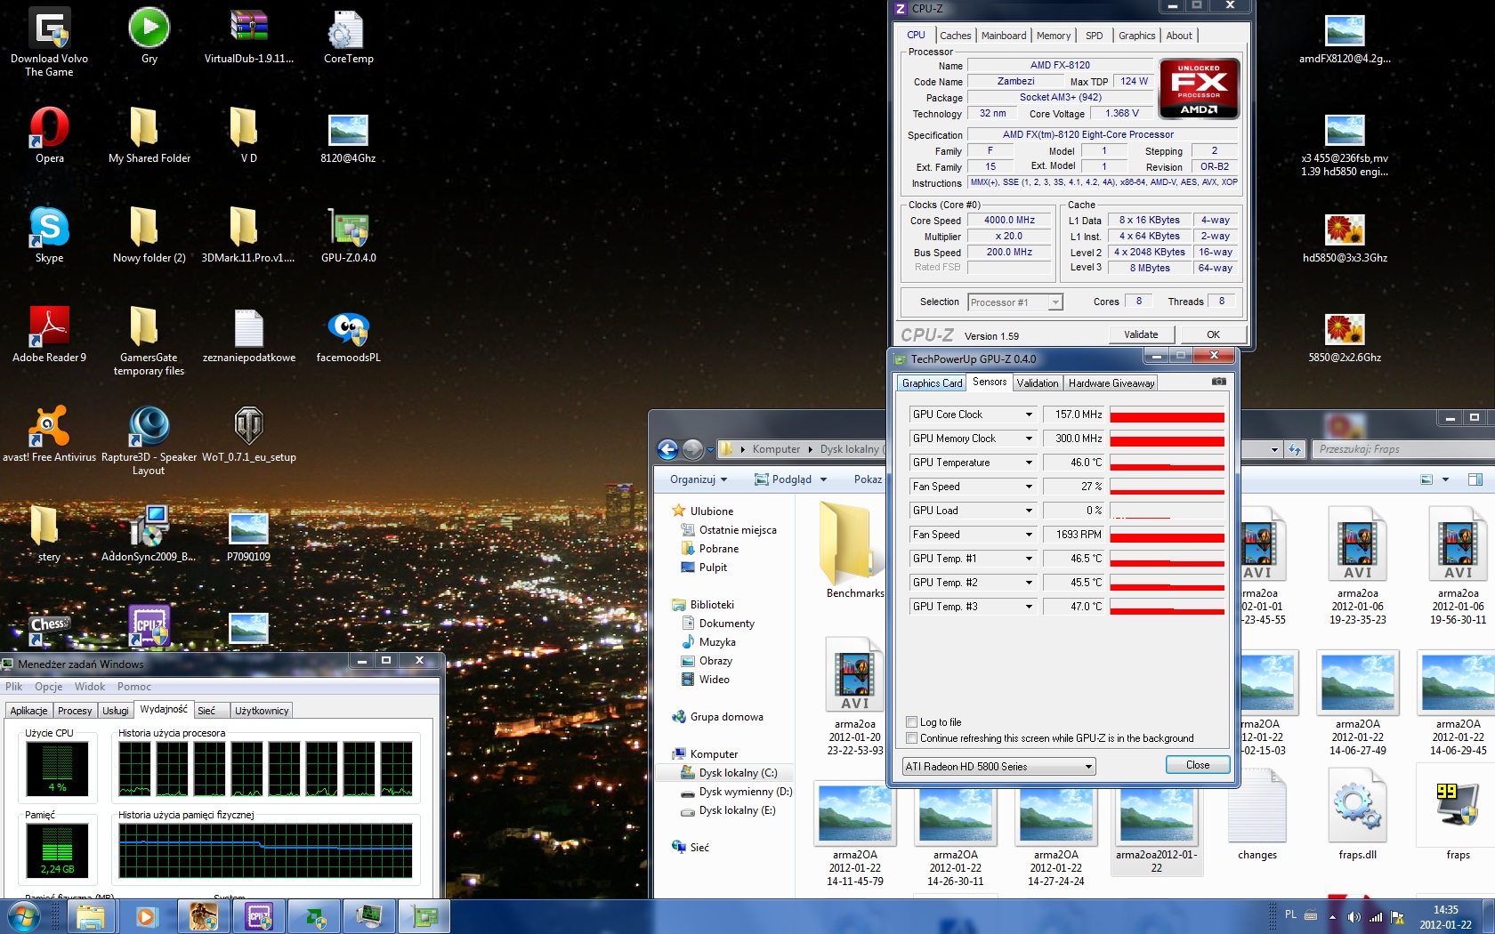
Task: Click volume speaker tray icon
Action: [1354, 916]
